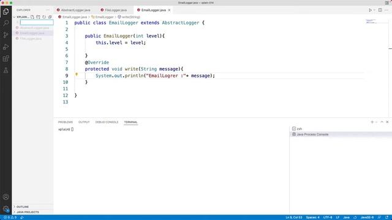This screenshot has height=220, width=392.
Task: Expand the JAVA PROJECTS section
Action: (32, 212)
